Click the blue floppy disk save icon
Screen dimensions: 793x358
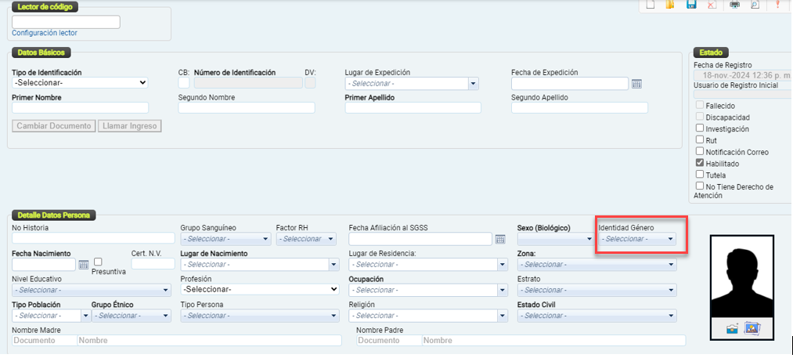(x=690, y=5)
